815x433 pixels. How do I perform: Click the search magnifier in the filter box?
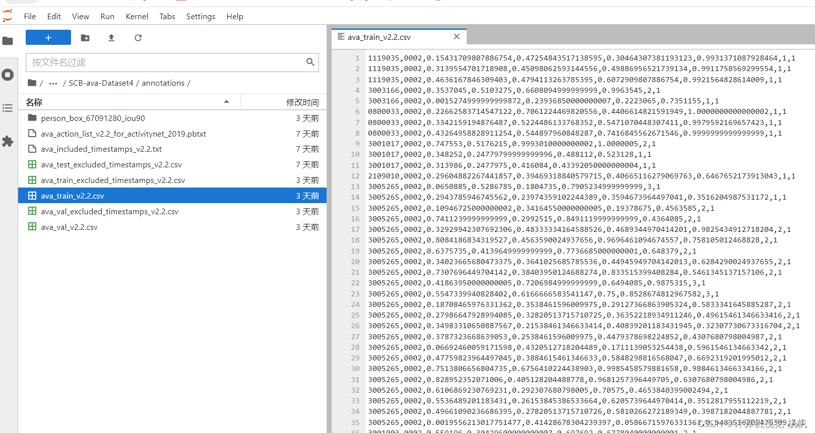click(310, 62)
